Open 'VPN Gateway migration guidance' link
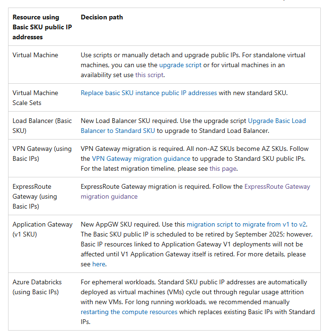The height and width of the screenshot is (333, 335). 141,159
